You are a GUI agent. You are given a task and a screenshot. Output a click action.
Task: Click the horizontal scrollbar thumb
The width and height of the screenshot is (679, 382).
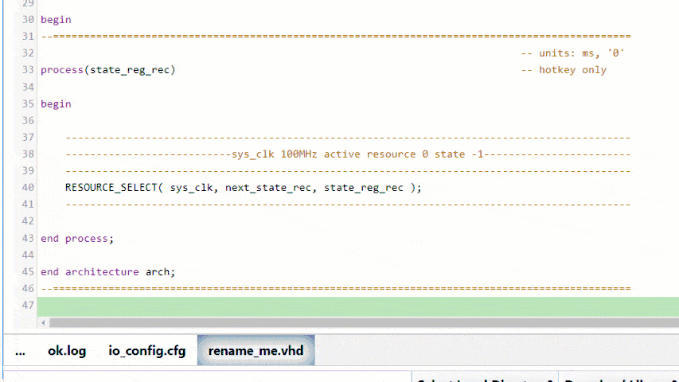pos(358,323)
